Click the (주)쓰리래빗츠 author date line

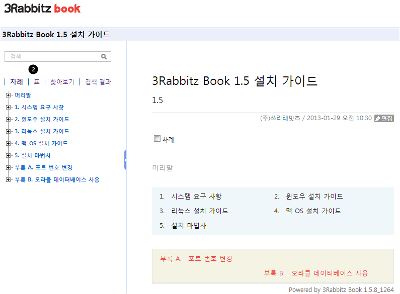pos(316,118)
